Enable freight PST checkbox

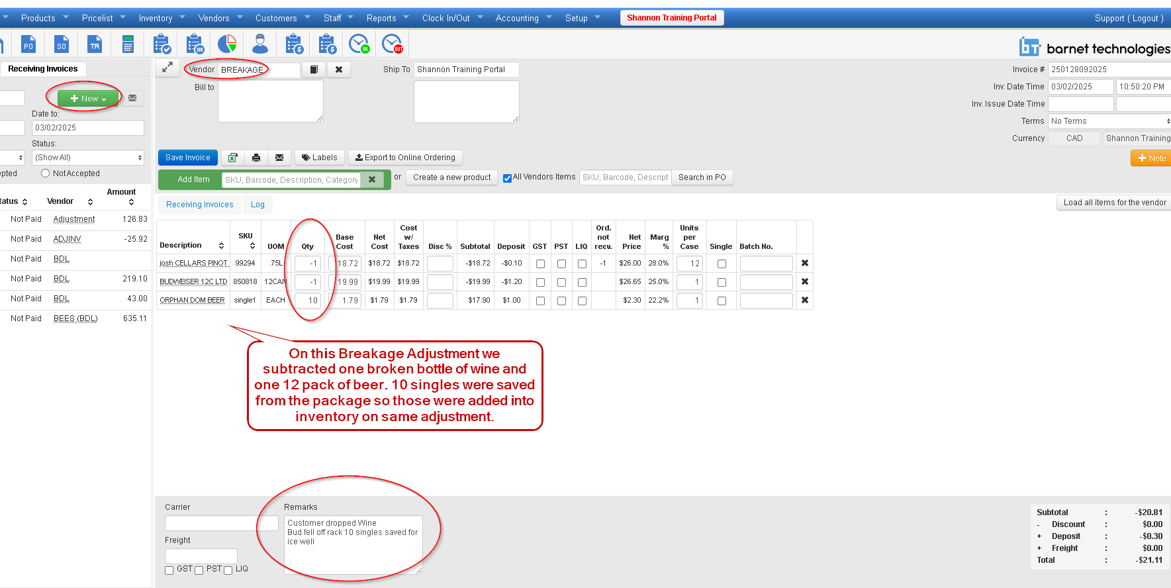point(199,570)
